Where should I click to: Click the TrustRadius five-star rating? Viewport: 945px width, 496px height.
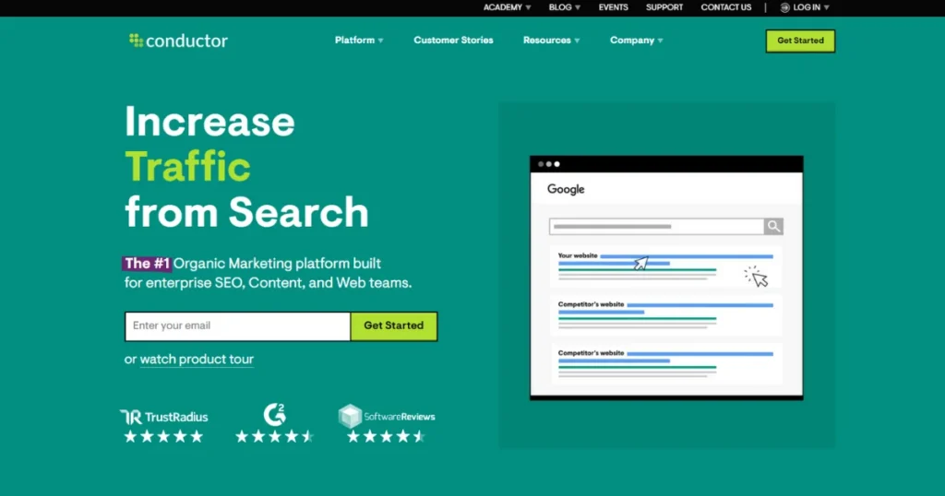[163, 436]
